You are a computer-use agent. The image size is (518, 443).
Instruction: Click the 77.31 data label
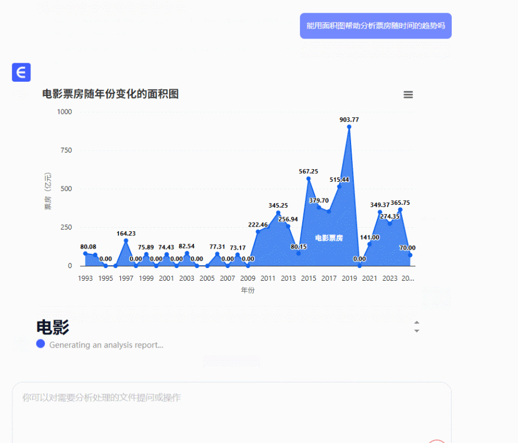click(x=217, y=247)
